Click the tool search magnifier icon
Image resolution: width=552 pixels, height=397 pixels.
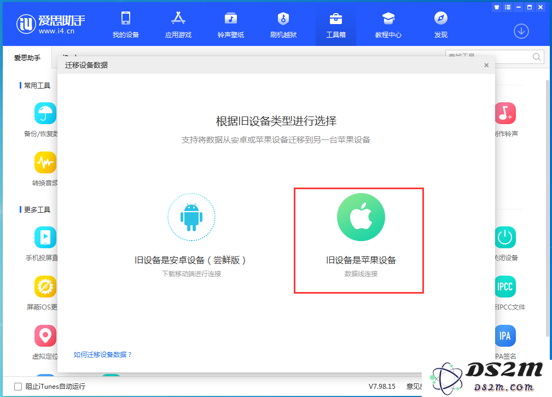[536, 57]
